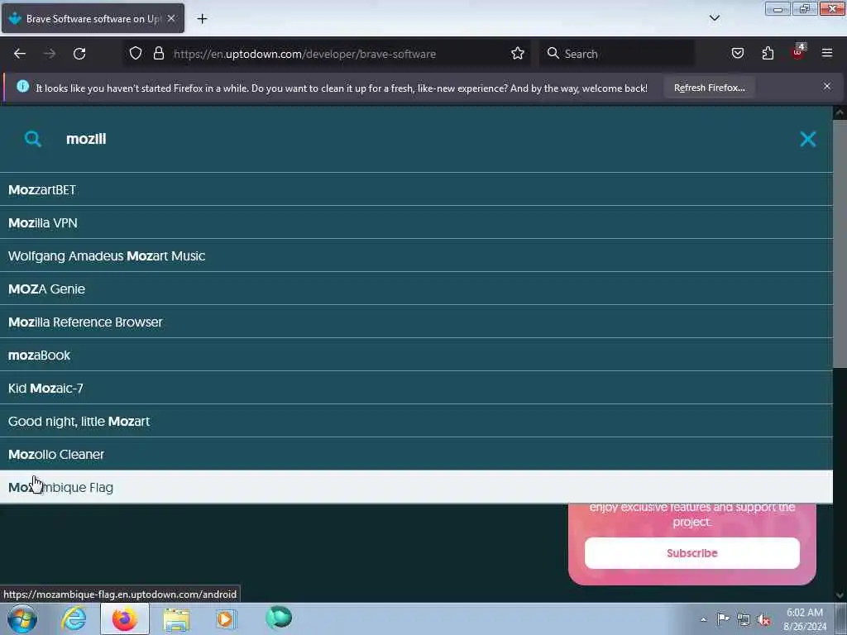Open the green round app in taskbar
This screenshot has height=635, width=847.
pos(279,618)
